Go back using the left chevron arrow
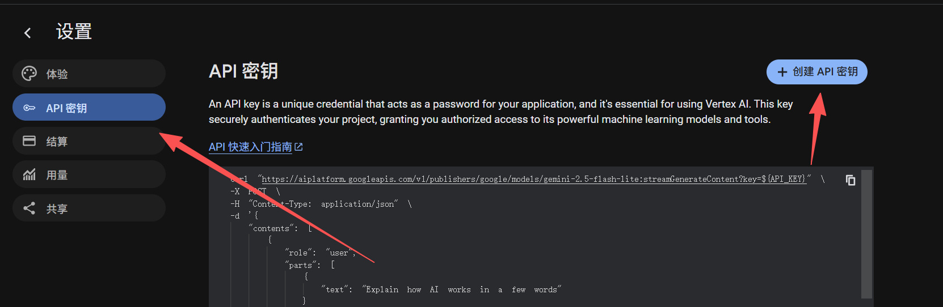The width and height of the screenshot is (943, 307). 27,33
